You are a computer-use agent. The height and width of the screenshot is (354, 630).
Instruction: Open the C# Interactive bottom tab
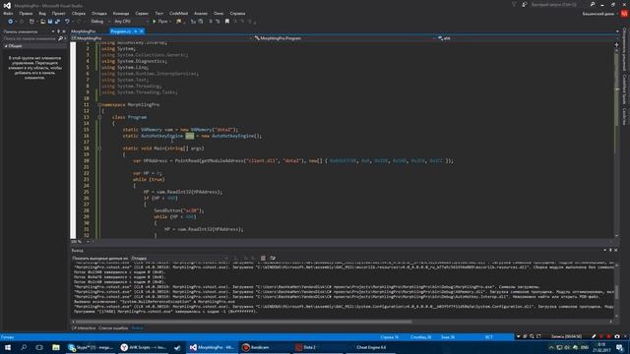click(84, 327)
